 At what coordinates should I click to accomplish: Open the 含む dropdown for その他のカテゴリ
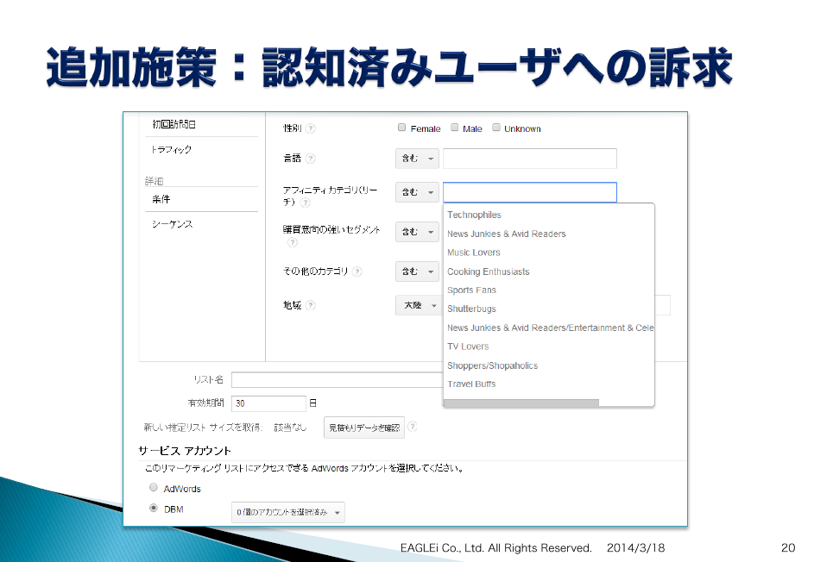tap(418, 272)
